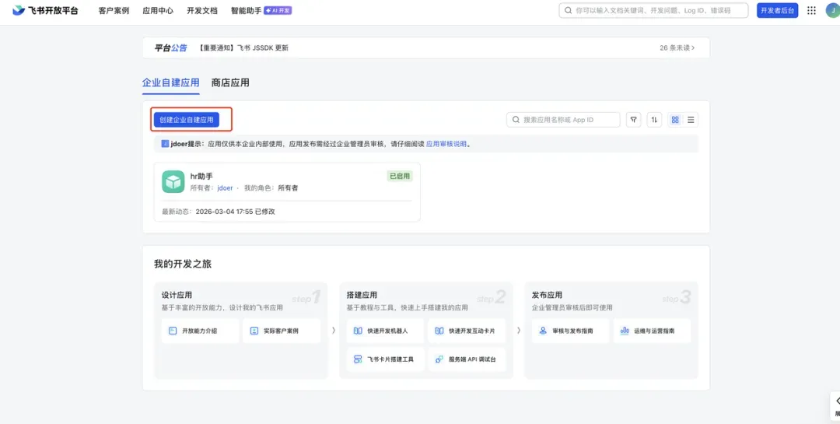Click the 开发者后台 button
Image resolution: width=840 pixels, height=424 pixels.
[x=777, y=11]
